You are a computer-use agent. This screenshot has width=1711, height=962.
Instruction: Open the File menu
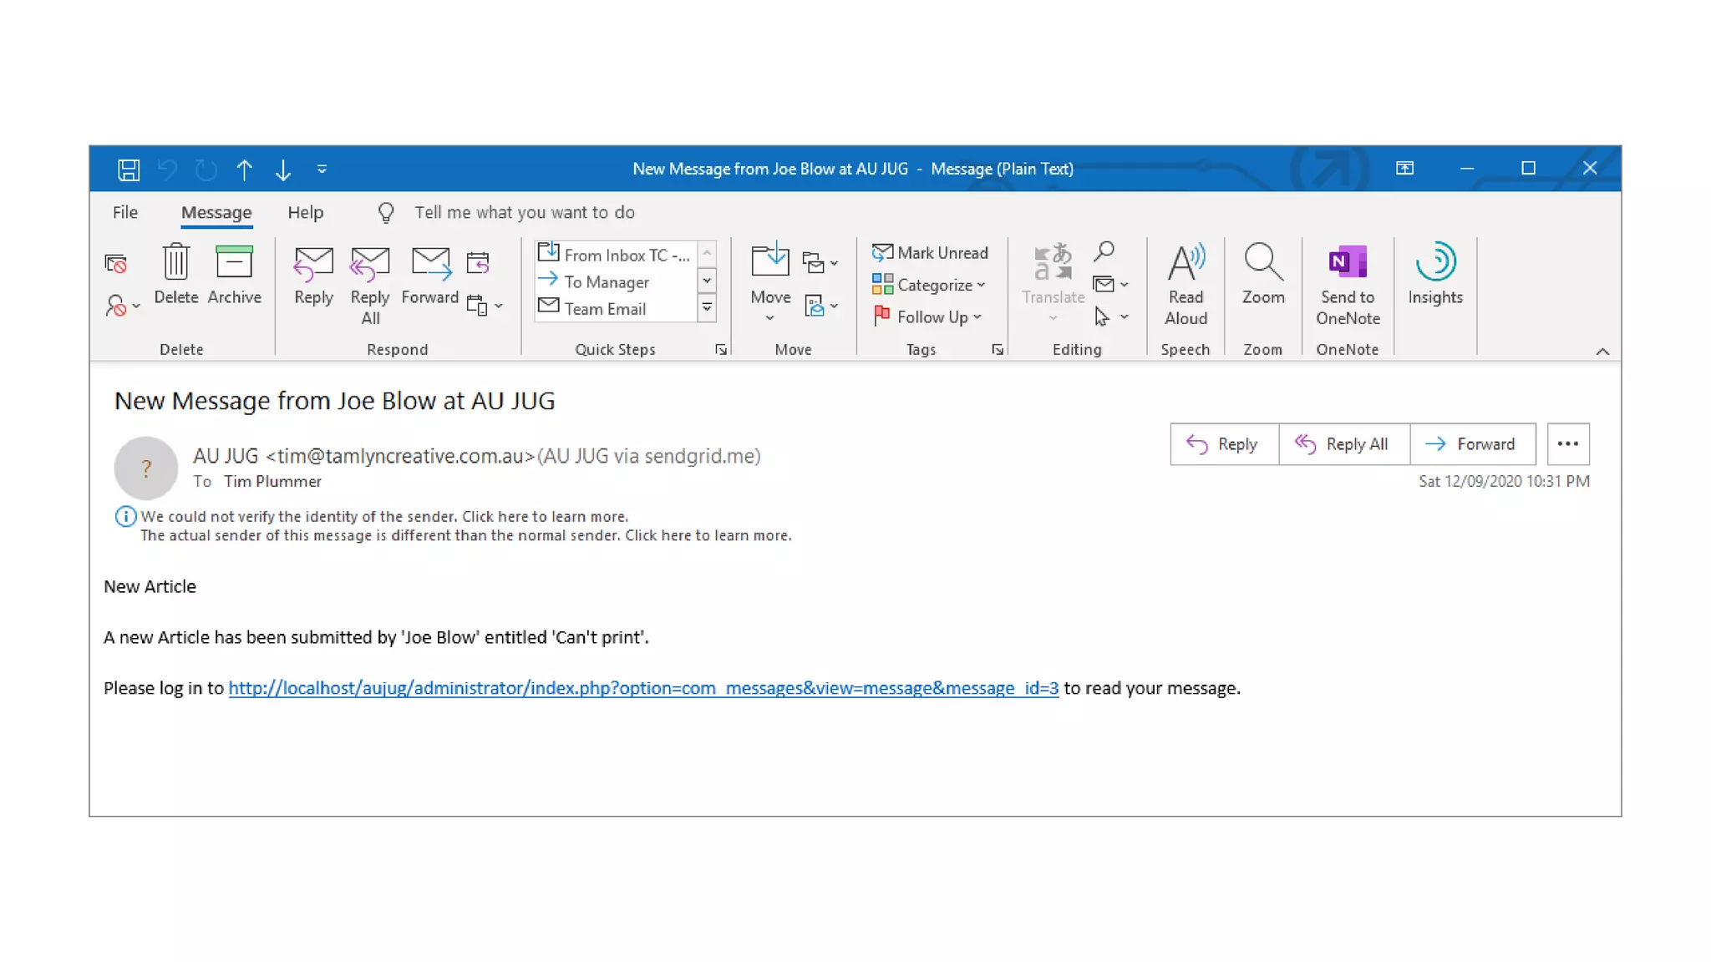(x=125, y=213)
